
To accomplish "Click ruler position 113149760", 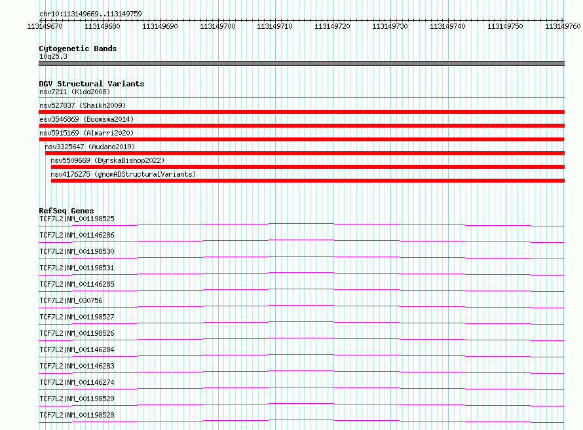I will coord(563,26).
